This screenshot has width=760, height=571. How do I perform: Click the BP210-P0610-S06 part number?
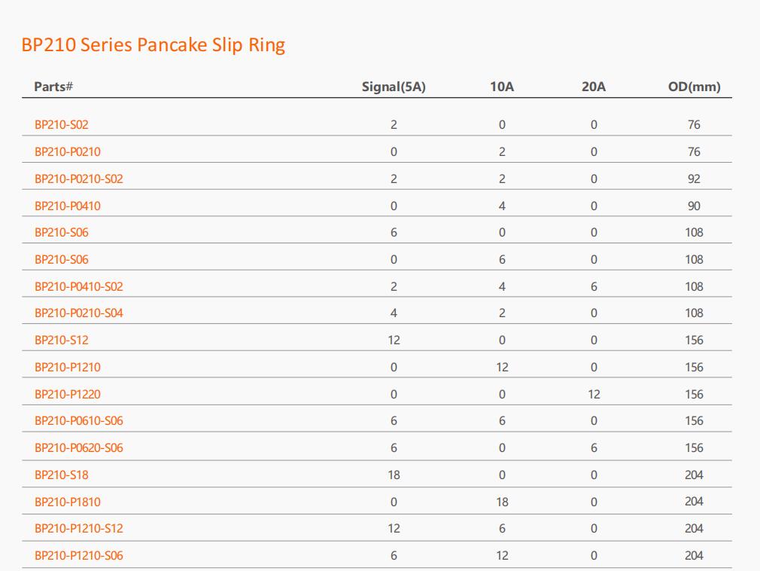(x=78, y=420)
